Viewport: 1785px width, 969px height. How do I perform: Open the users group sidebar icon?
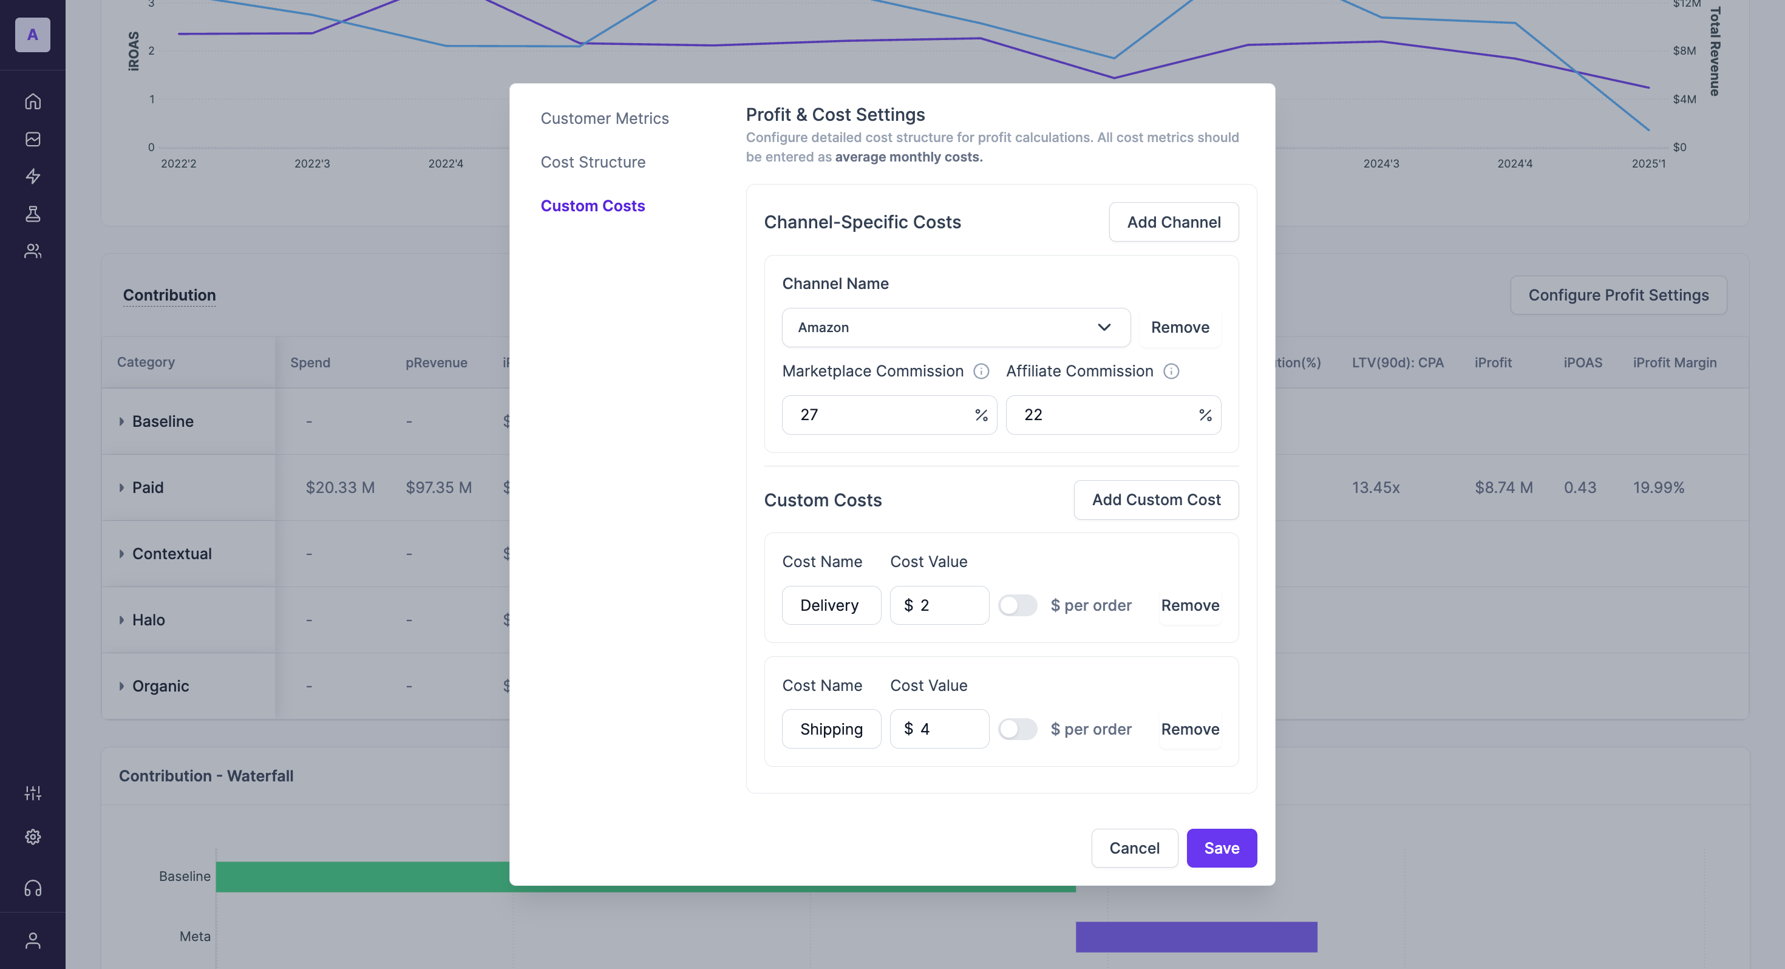pos(33,251)
